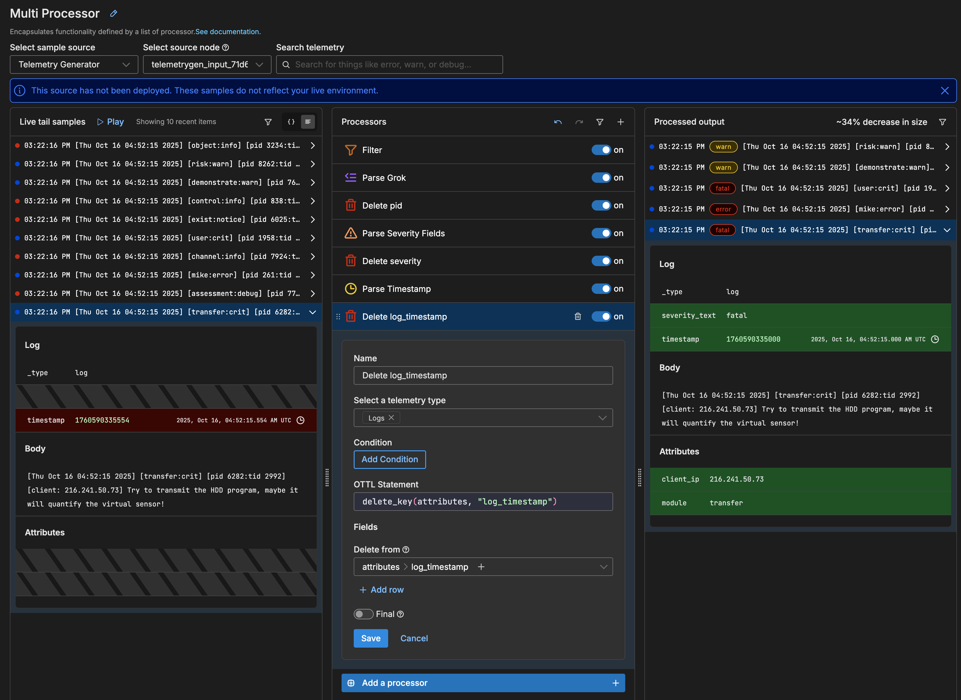This screenshot has height=700, width=961.
Task: Disable the Parse Timestamp processor toggle
Action: pos(601,289)
